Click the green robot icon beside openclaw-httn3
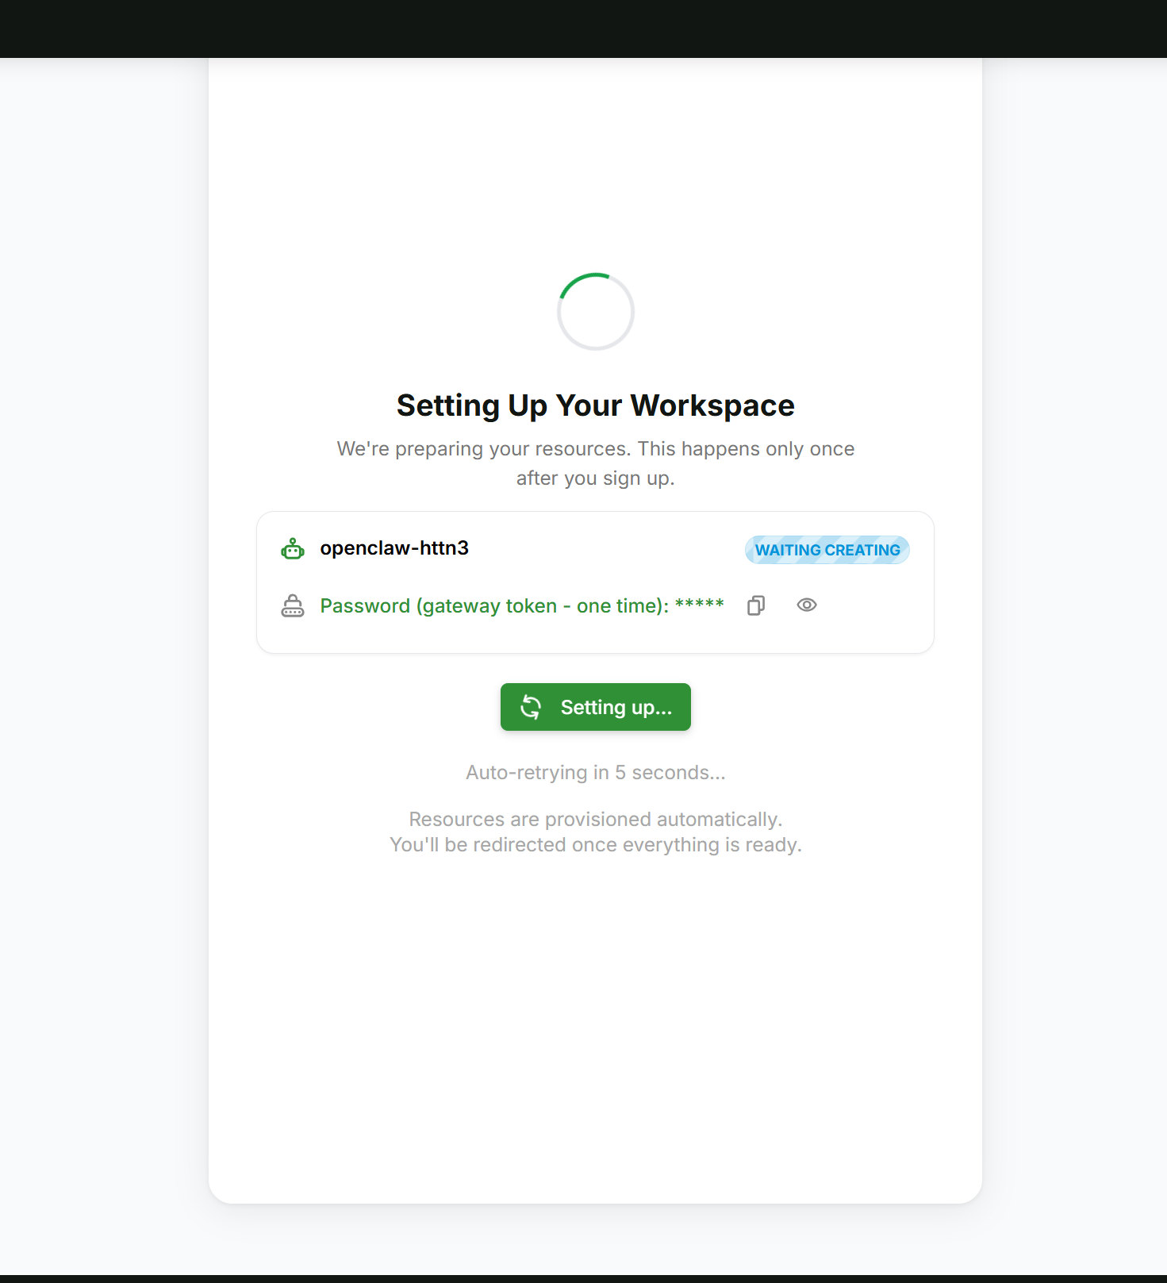The height and width of the screenshot is (1283, 1167). [293, 548]
